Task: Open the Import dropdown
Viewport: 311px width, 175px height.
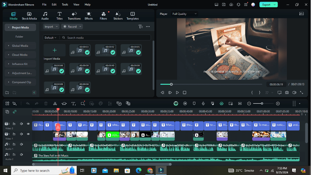Action: [51, 26]
